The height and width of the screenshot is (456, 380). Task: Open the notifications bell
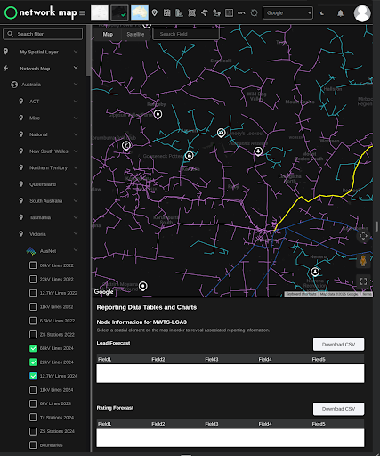(340, 13)
